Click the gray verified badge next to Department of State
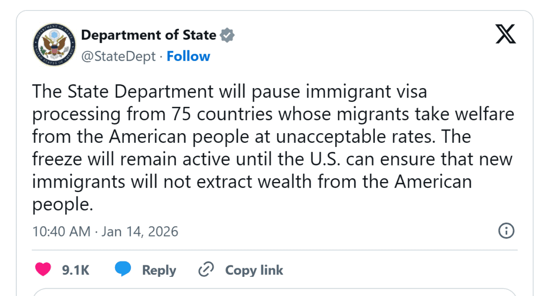The width and height of the screenshot is (547, 296). pos(226,34)
